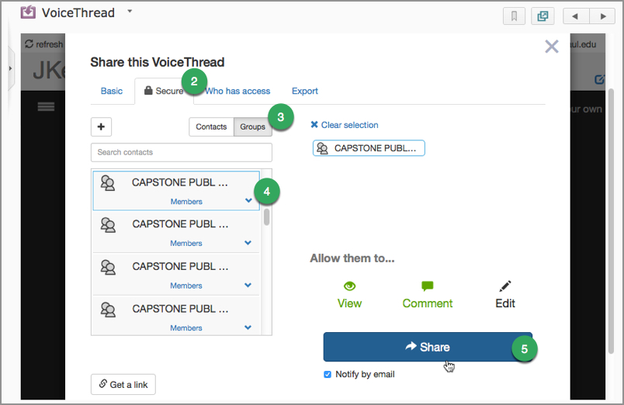Click the hamburger menu icon behind dialog
The image size is (624, 405).
point(46,106)
